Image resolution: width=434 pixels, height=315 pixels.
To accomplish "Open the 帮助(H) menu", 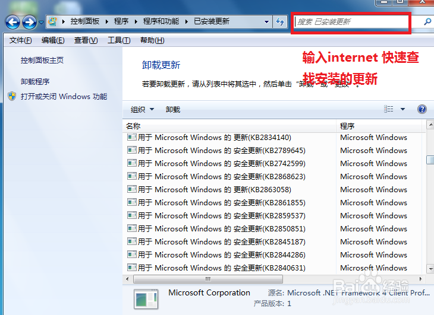I will coord(152,40).
